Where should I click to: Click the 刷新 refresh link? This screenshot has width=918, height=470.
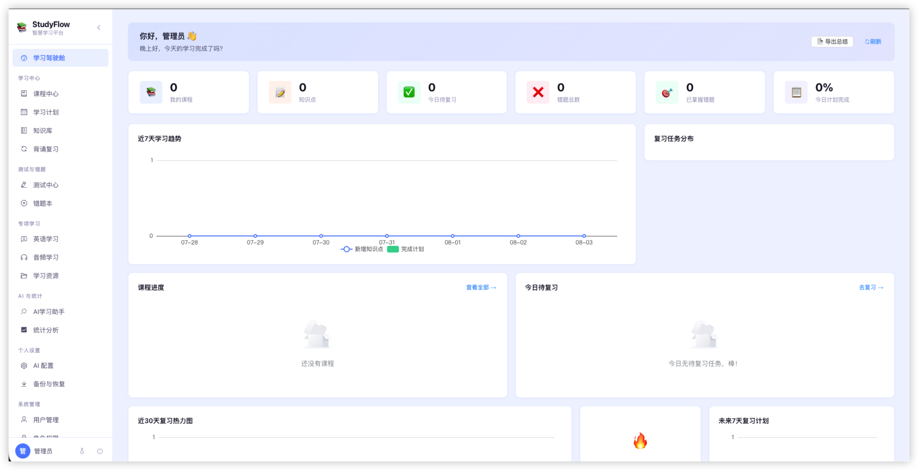click(x=873, y=42)
